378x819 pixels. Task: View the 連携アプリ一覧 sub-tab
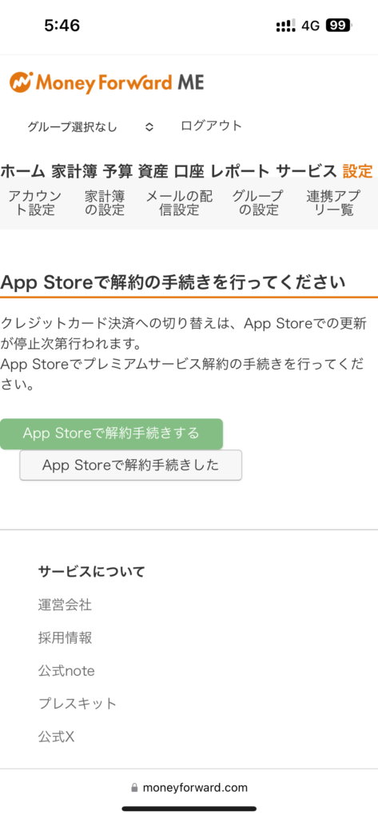333,203
